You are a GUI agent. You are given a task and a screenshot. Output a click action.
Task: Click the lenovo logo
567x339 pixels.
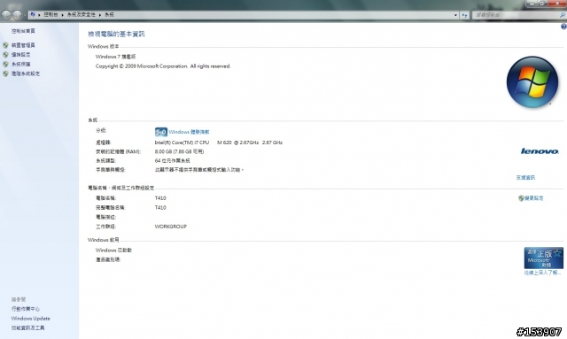click(x=540, y=151)
